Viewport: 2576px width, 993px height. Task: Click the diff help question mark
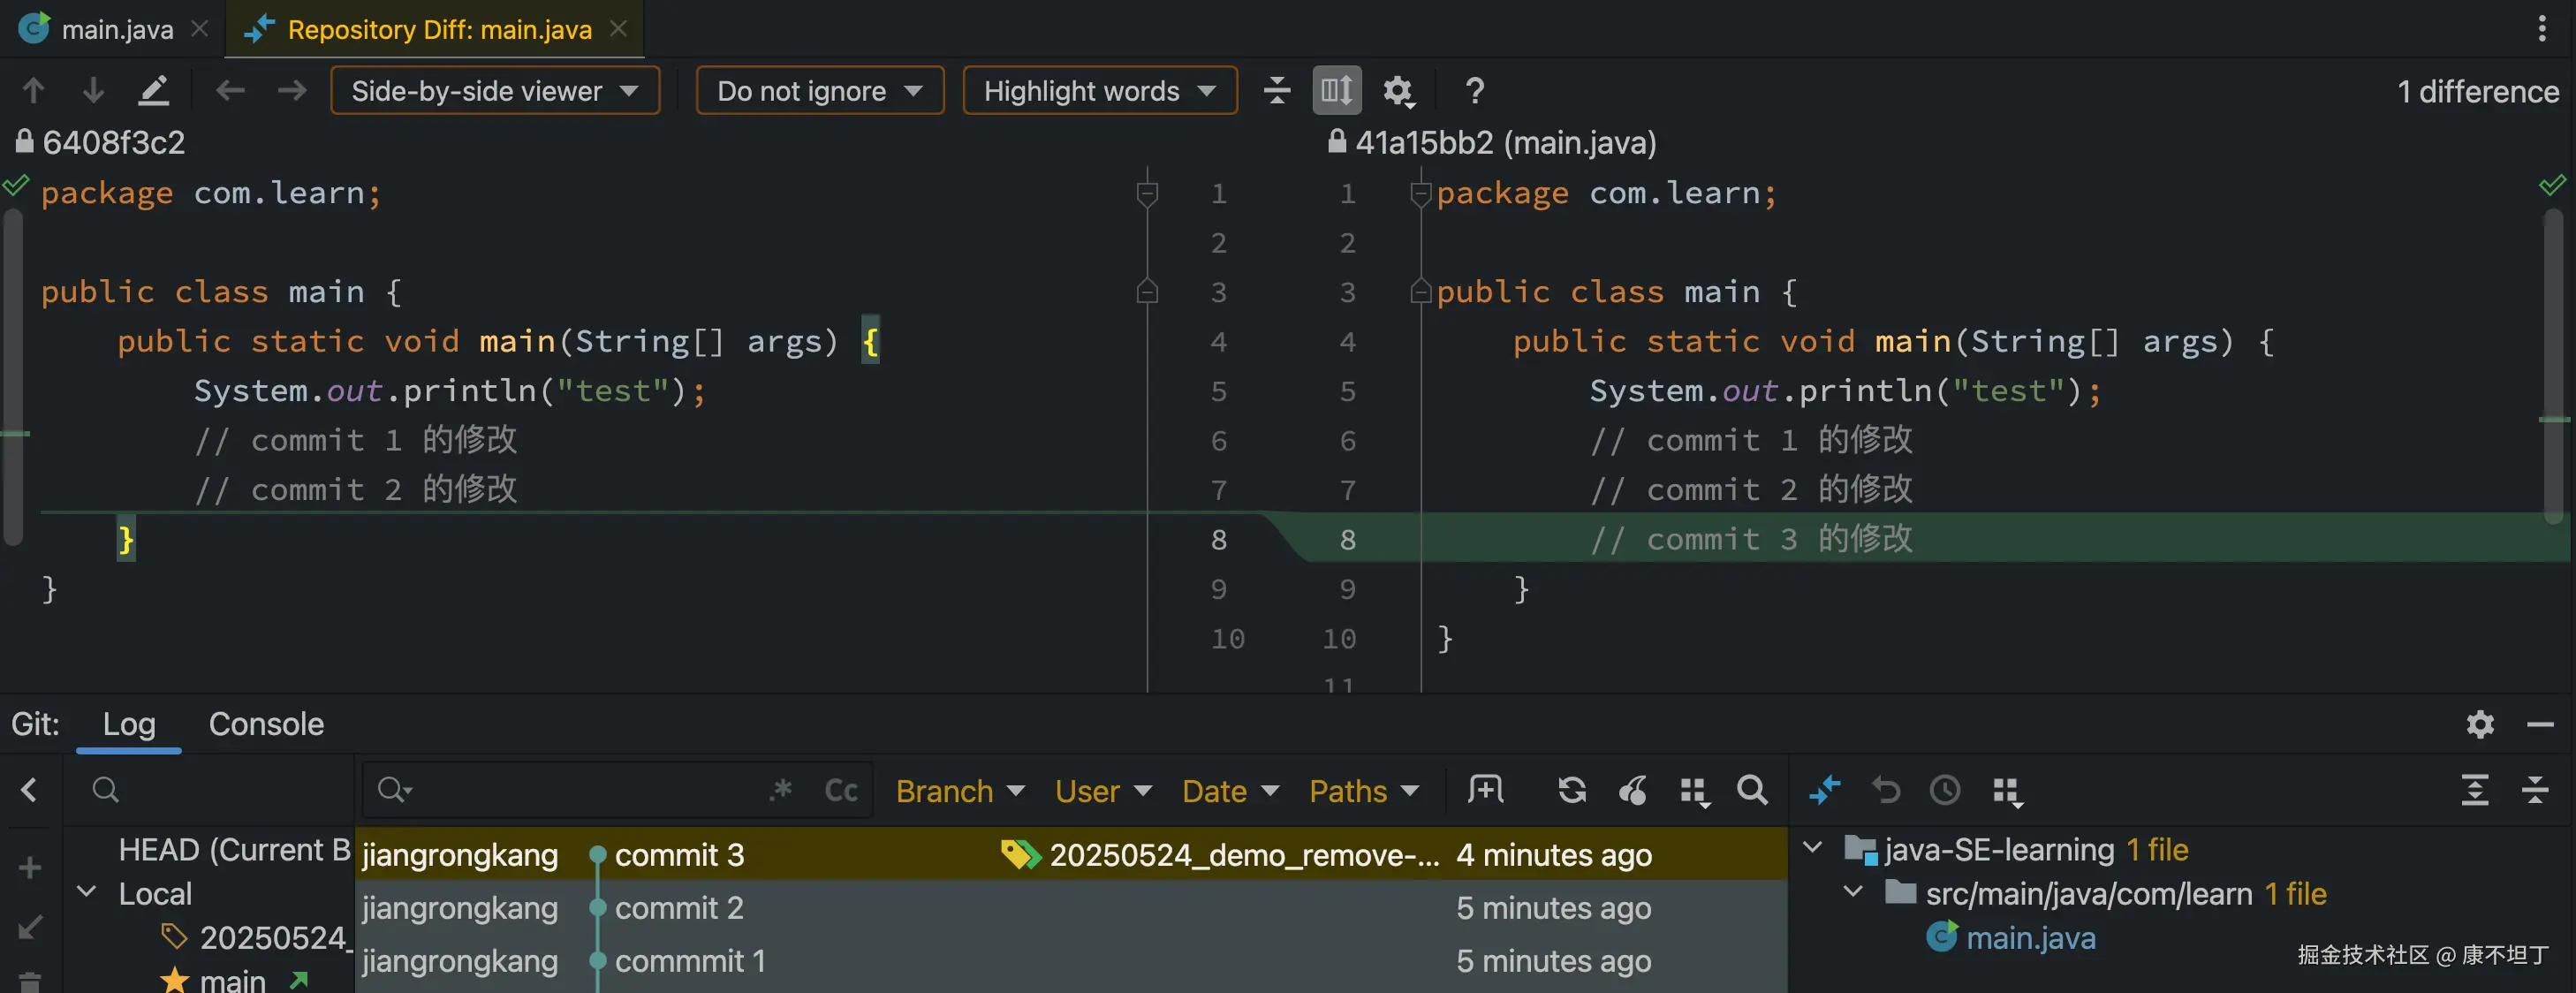click(x=1474, y=91)
